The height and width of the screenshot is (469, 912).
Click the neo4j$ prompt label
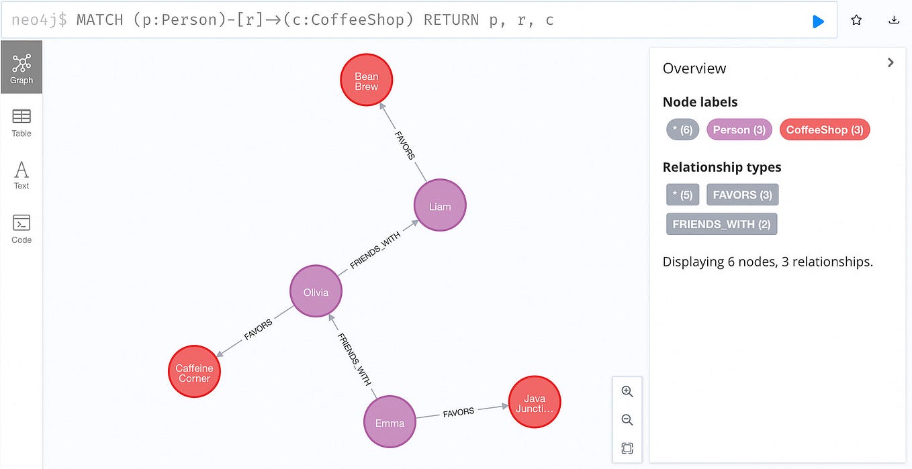pos(42,19)
